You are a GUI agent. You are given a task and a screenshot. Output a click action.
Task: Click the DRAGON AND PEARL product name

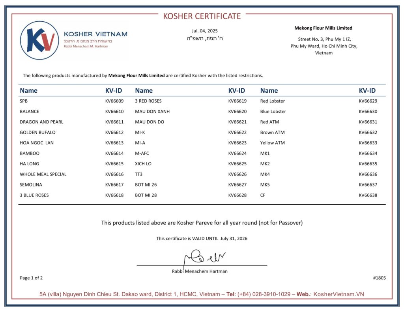click(41, 122)
